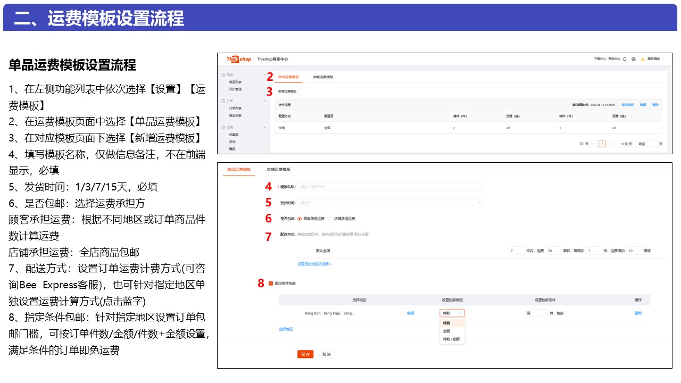Collapse the 订单 sidebar group chevron
681x383 pixels.
point(264,101)
